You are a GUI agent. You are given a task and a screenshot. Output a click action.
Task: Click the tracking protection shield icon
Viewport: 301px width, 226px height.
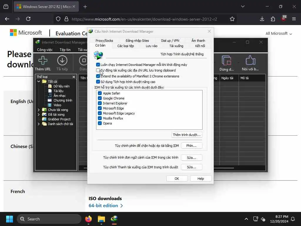pyautogui.click(x=58, y=19)
